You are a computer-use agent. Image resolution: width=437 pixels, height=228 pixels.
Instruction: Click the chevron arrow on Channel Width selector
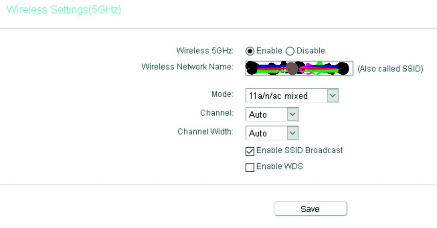[x=293, y=133]
